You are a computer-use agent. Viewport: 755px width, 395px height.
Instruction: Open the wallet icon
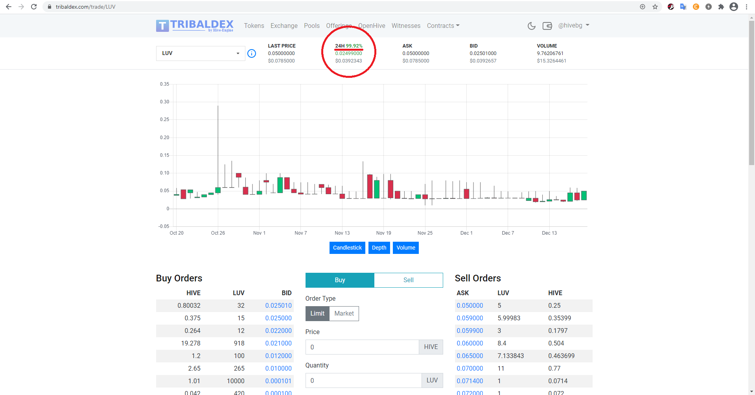point(547,26)
